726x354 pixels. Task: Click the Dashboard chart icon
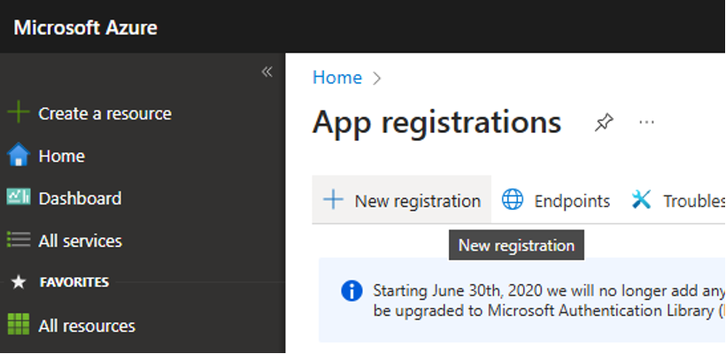point(19,197)
